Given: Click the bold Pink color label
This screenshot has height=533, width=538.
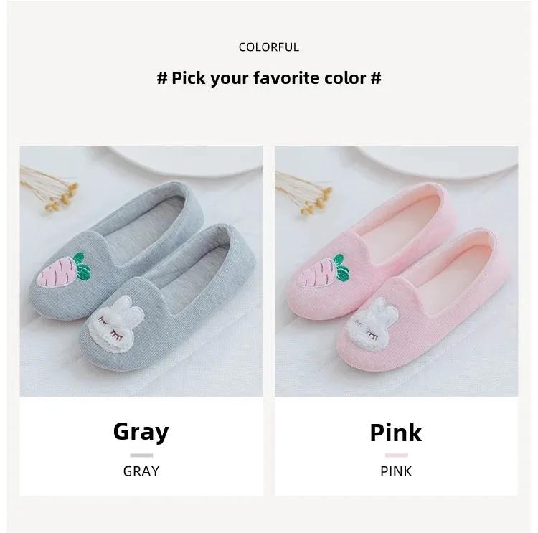Looking at the screenshot, I should (x=395, y=433).
